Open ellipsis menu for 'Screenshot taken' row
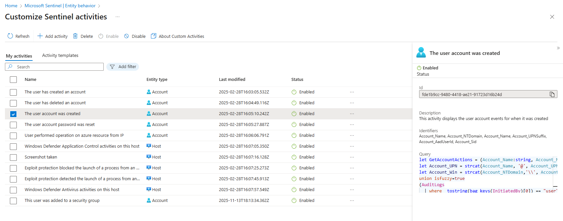 pyautogui.click(x=352, y=157)
